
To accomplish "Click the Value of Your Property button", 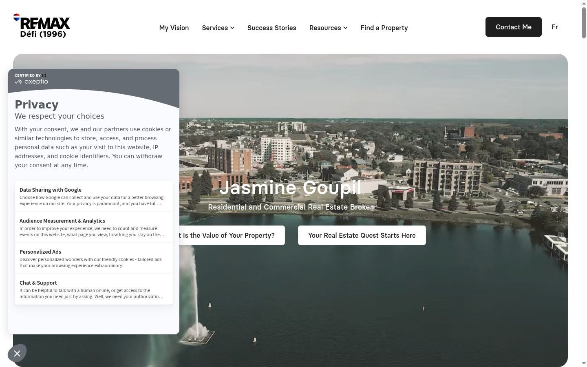I will [x=232, y=235].
